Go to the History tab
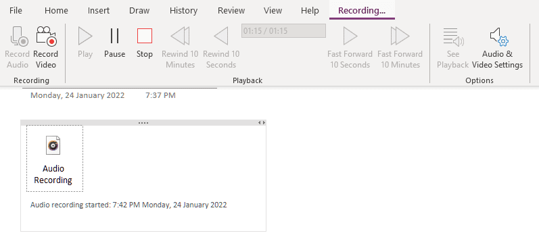 [x=183, y=10]
